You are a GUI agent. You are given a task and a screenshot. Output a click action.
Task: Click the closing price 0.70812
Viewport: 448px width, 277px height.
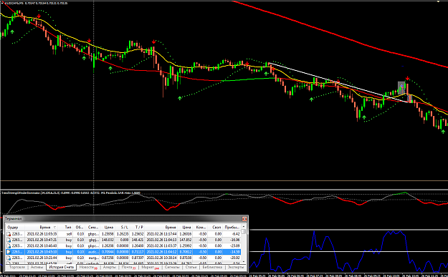[x=185, y=252]
